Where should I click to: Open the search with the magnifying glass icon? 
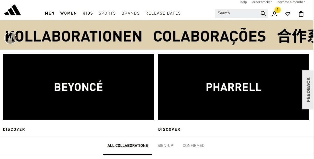pyautogui.click(x=263, y=13)
